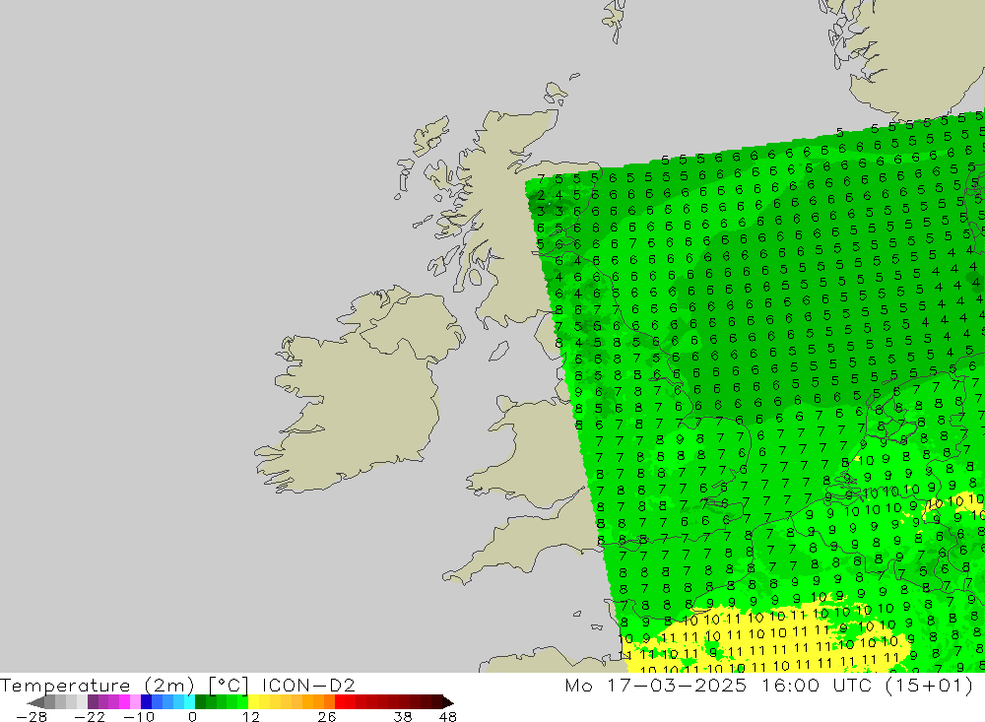This screenshot has width=985, height=722.
Task: Click the '12' legend value
Action: click(251, 717)
